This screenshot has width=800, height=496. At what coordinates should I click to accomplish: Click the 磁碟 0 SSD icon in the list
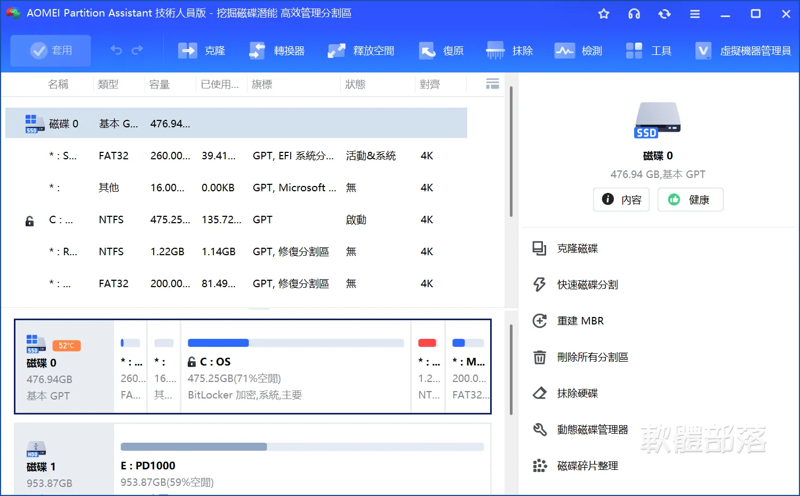tap(35, 124)
